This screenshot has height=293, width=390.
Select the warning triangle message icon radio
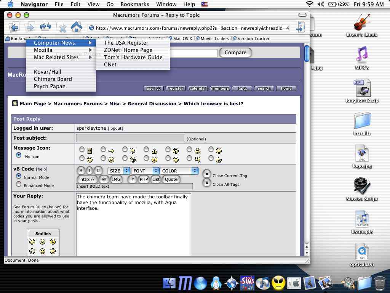coord(146,149)
